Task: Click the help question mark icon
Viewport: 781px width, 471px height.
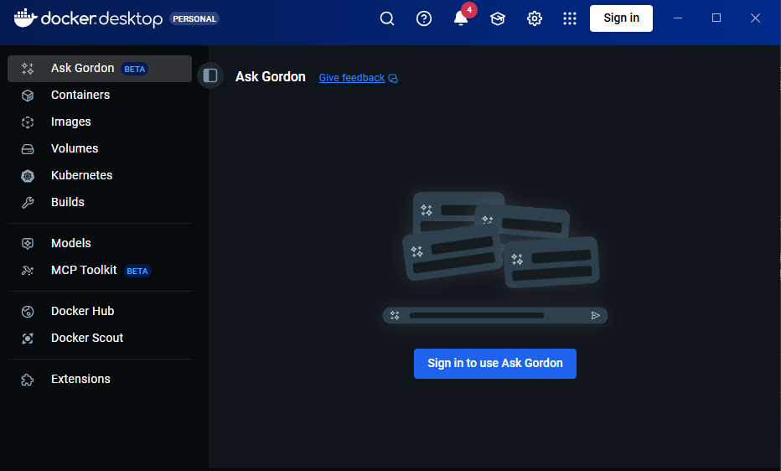Action: coord(424,18)
